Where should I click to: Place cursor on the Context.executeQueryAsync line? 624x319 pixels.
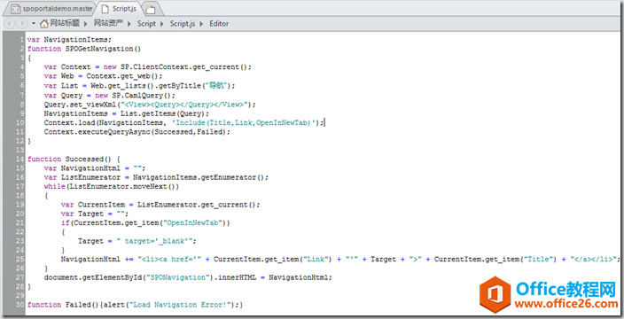coord(137,132)
